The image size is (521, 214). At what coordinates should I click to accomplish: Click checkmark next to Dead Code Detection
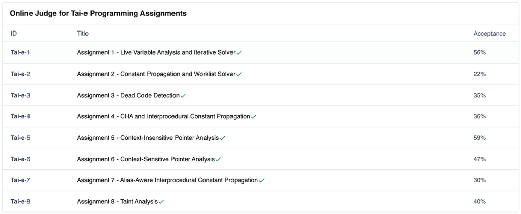pyautogui.click(x=183, y=96)
